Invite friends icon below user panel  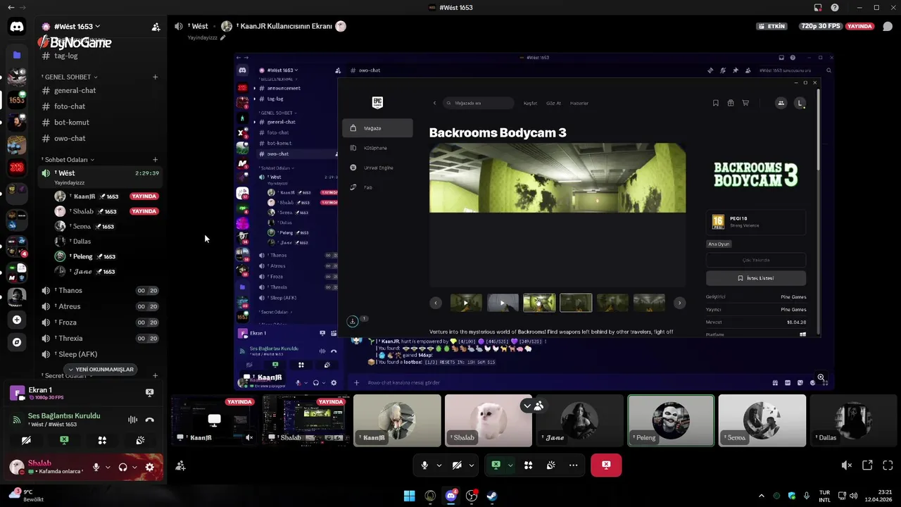point(181,465)
